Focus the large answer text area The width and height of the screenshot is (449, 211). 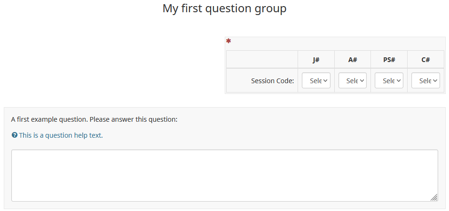coord(224,175)
